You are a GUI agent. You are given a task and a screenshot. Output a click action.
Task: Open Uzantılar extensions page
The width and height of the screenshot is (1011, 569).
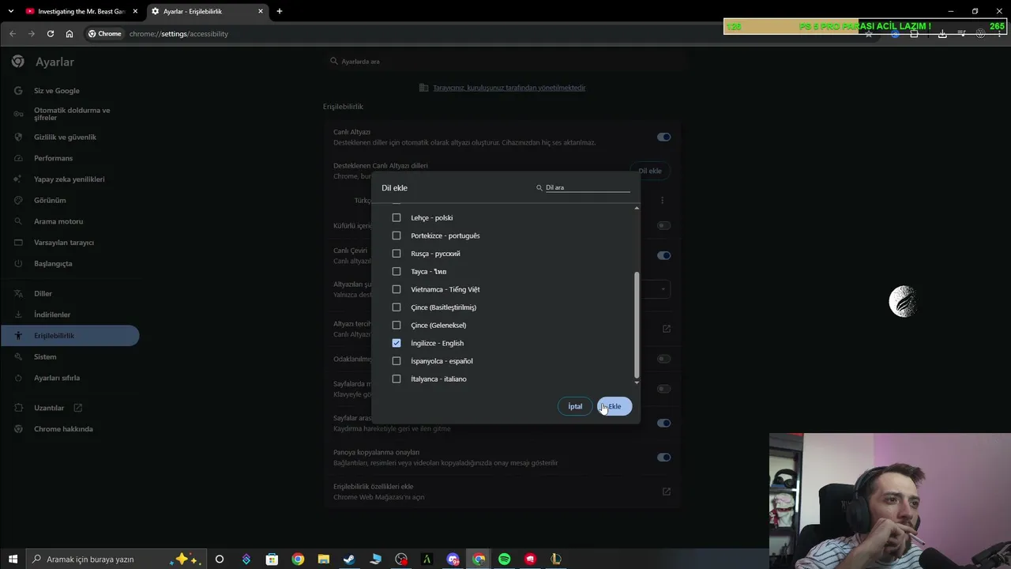pyautogui.click(x=49, y=408)
